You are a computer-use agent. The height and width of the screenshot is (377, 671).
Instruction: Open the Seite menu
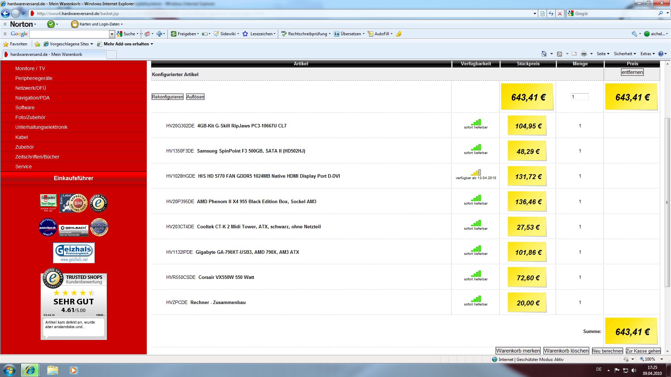pyautogui.click(x=603, y=54)
